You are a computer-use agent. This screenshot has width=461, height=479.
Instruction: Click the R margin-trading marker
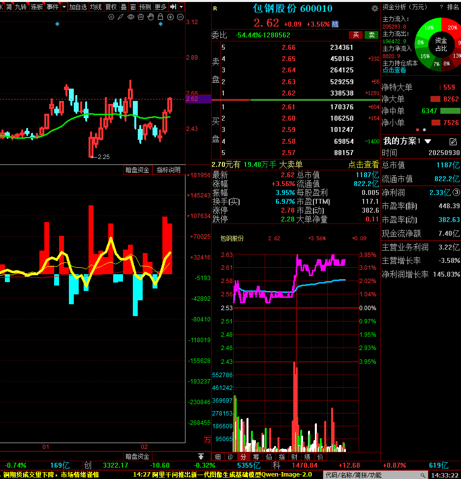point(215,8)
